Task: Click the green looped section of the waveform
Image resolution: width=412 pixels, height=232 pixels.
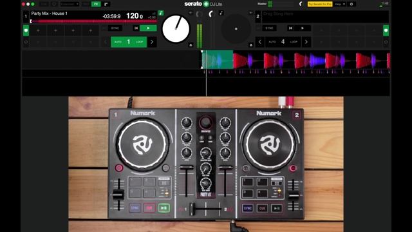Action: coord(218,60)
